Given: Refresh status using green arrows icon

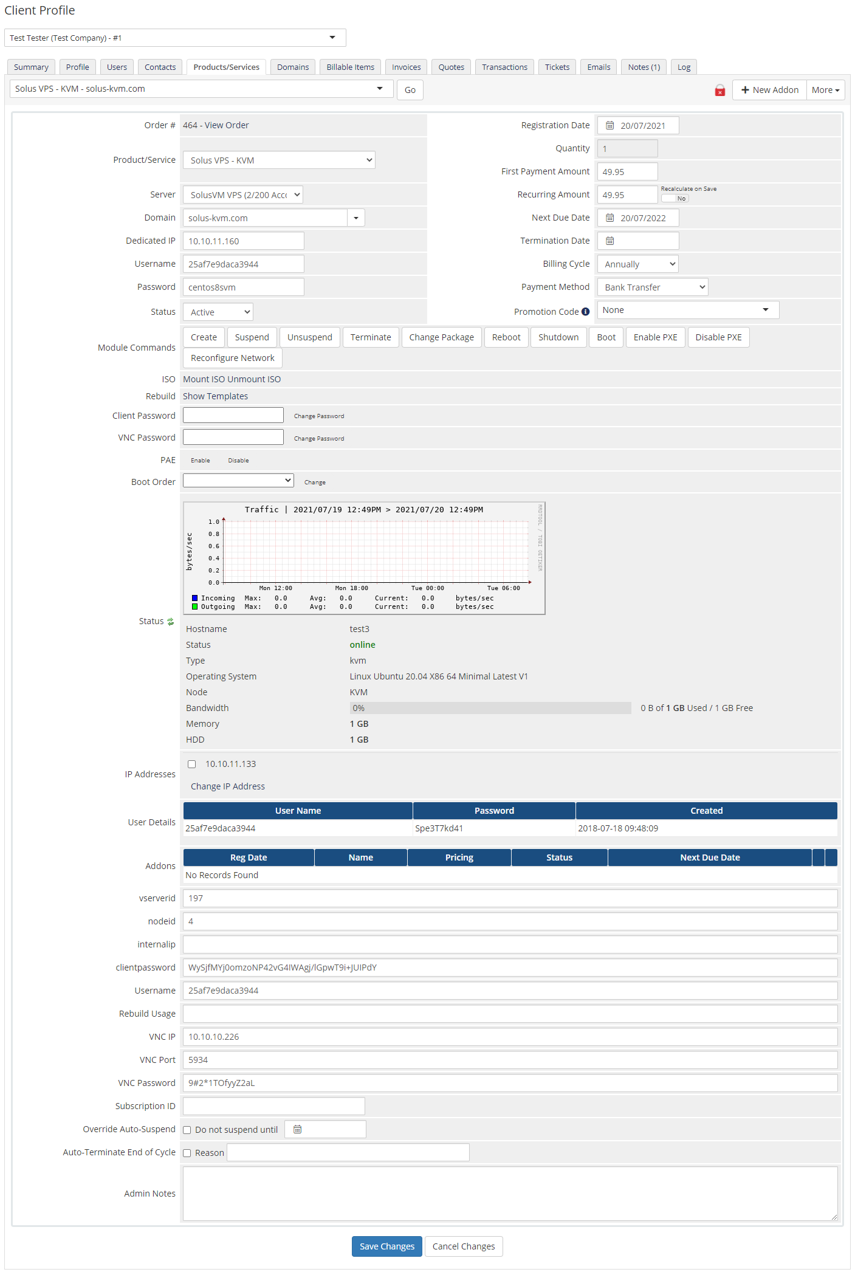Looking at the screenshot, I should [171, 622].
